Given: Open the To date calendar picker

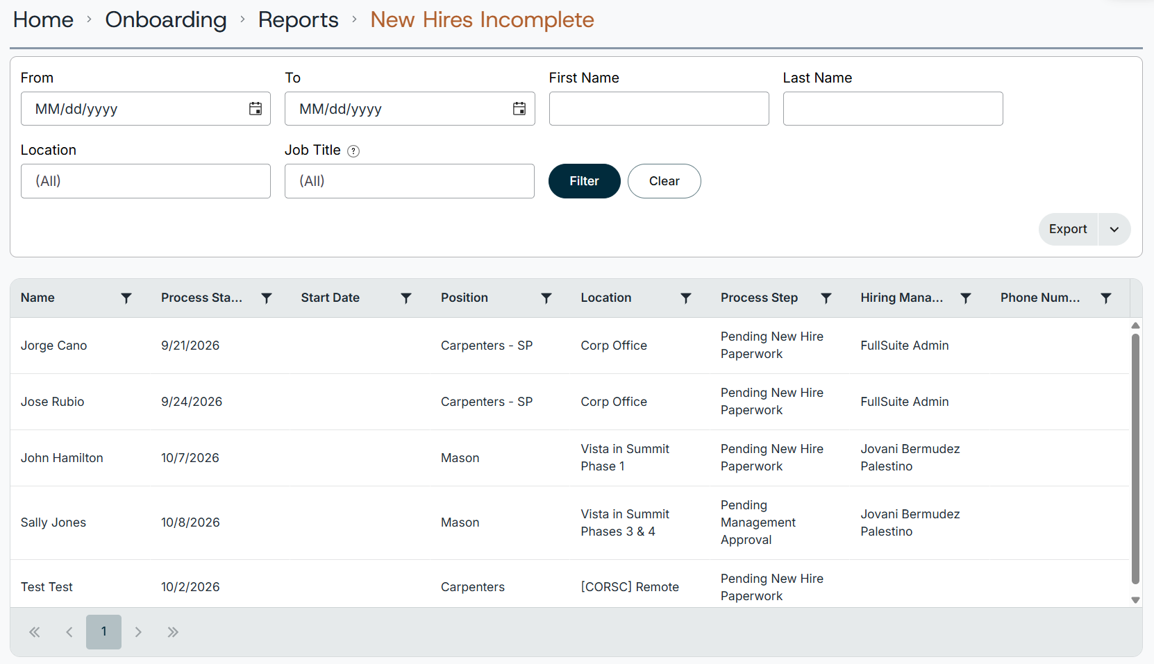Looking at the screenshot, I should pyautogui.click(x=519, y=108).
